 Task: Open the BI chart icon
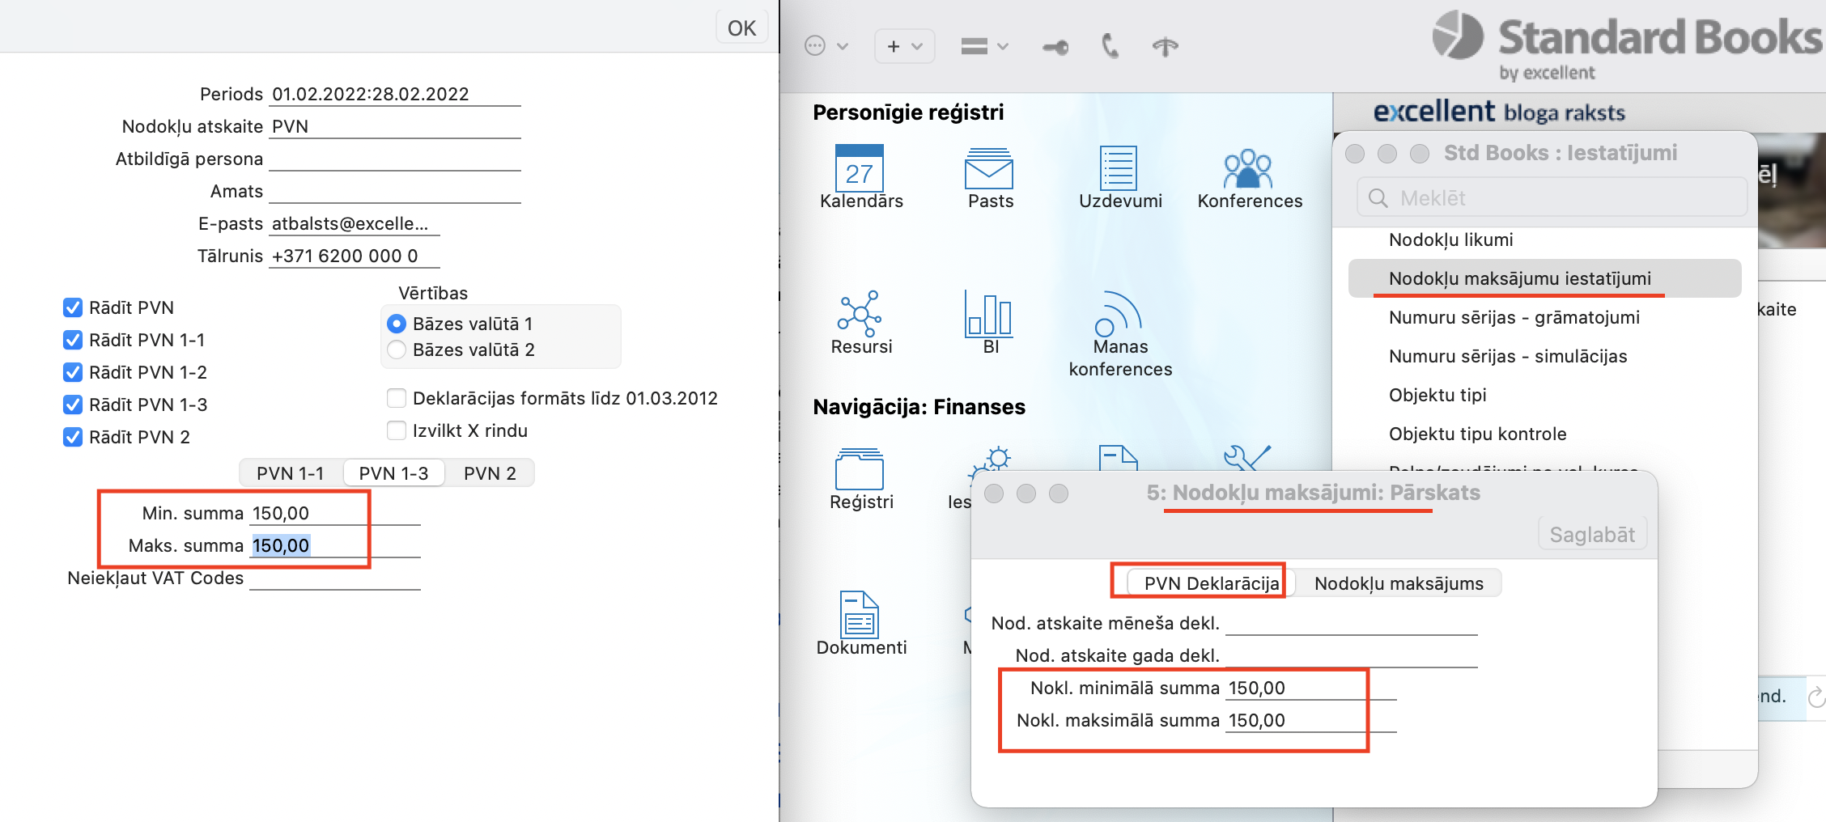[989, 315]
